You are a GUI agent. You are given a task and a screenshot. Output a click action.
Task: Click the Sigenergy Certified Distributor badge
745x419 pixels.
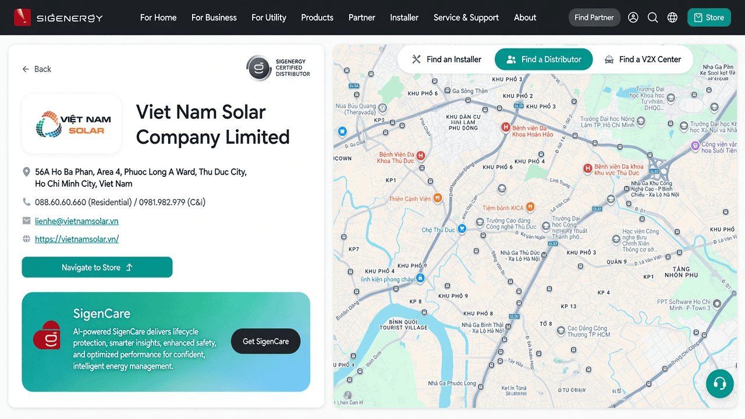tap(278, 68)
